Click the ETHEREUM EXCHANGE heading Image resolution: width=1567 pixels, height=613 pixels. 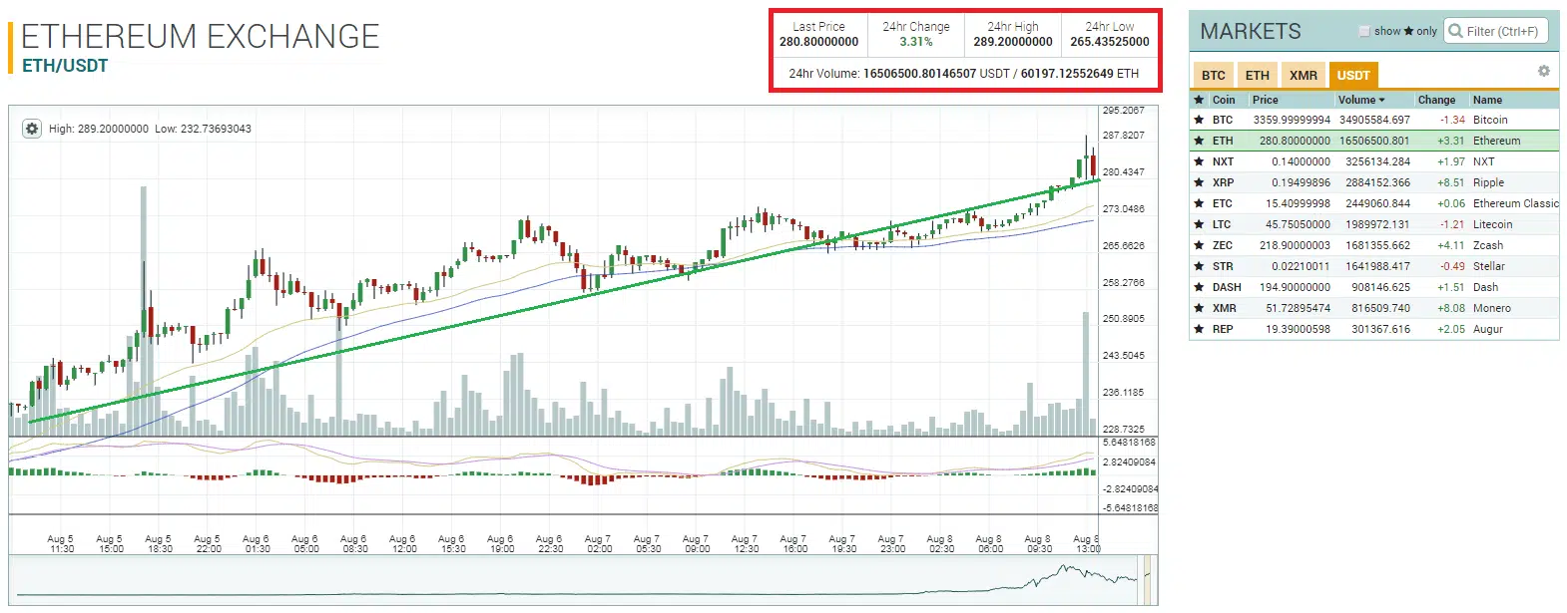tap(201, 36)
